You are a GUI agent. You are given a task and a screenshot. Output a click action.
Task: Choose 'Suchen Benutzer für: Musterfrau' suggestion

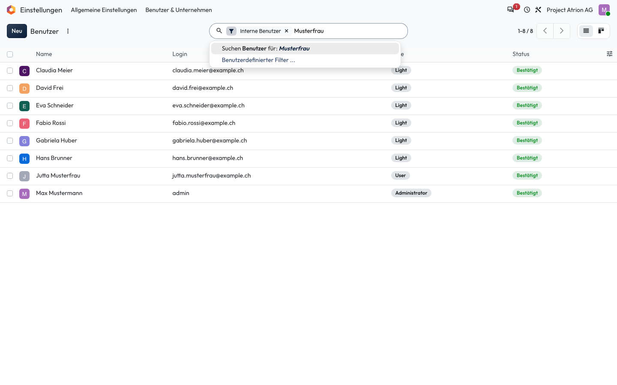(x=305, y=48)
